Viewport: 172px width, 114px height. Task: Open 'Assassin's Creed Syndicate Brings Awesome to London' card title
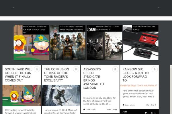point(93,79)
